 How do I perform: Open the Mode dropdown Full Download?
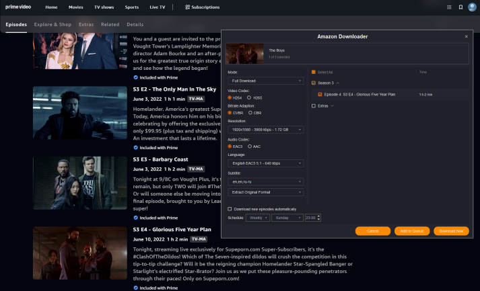265,81
